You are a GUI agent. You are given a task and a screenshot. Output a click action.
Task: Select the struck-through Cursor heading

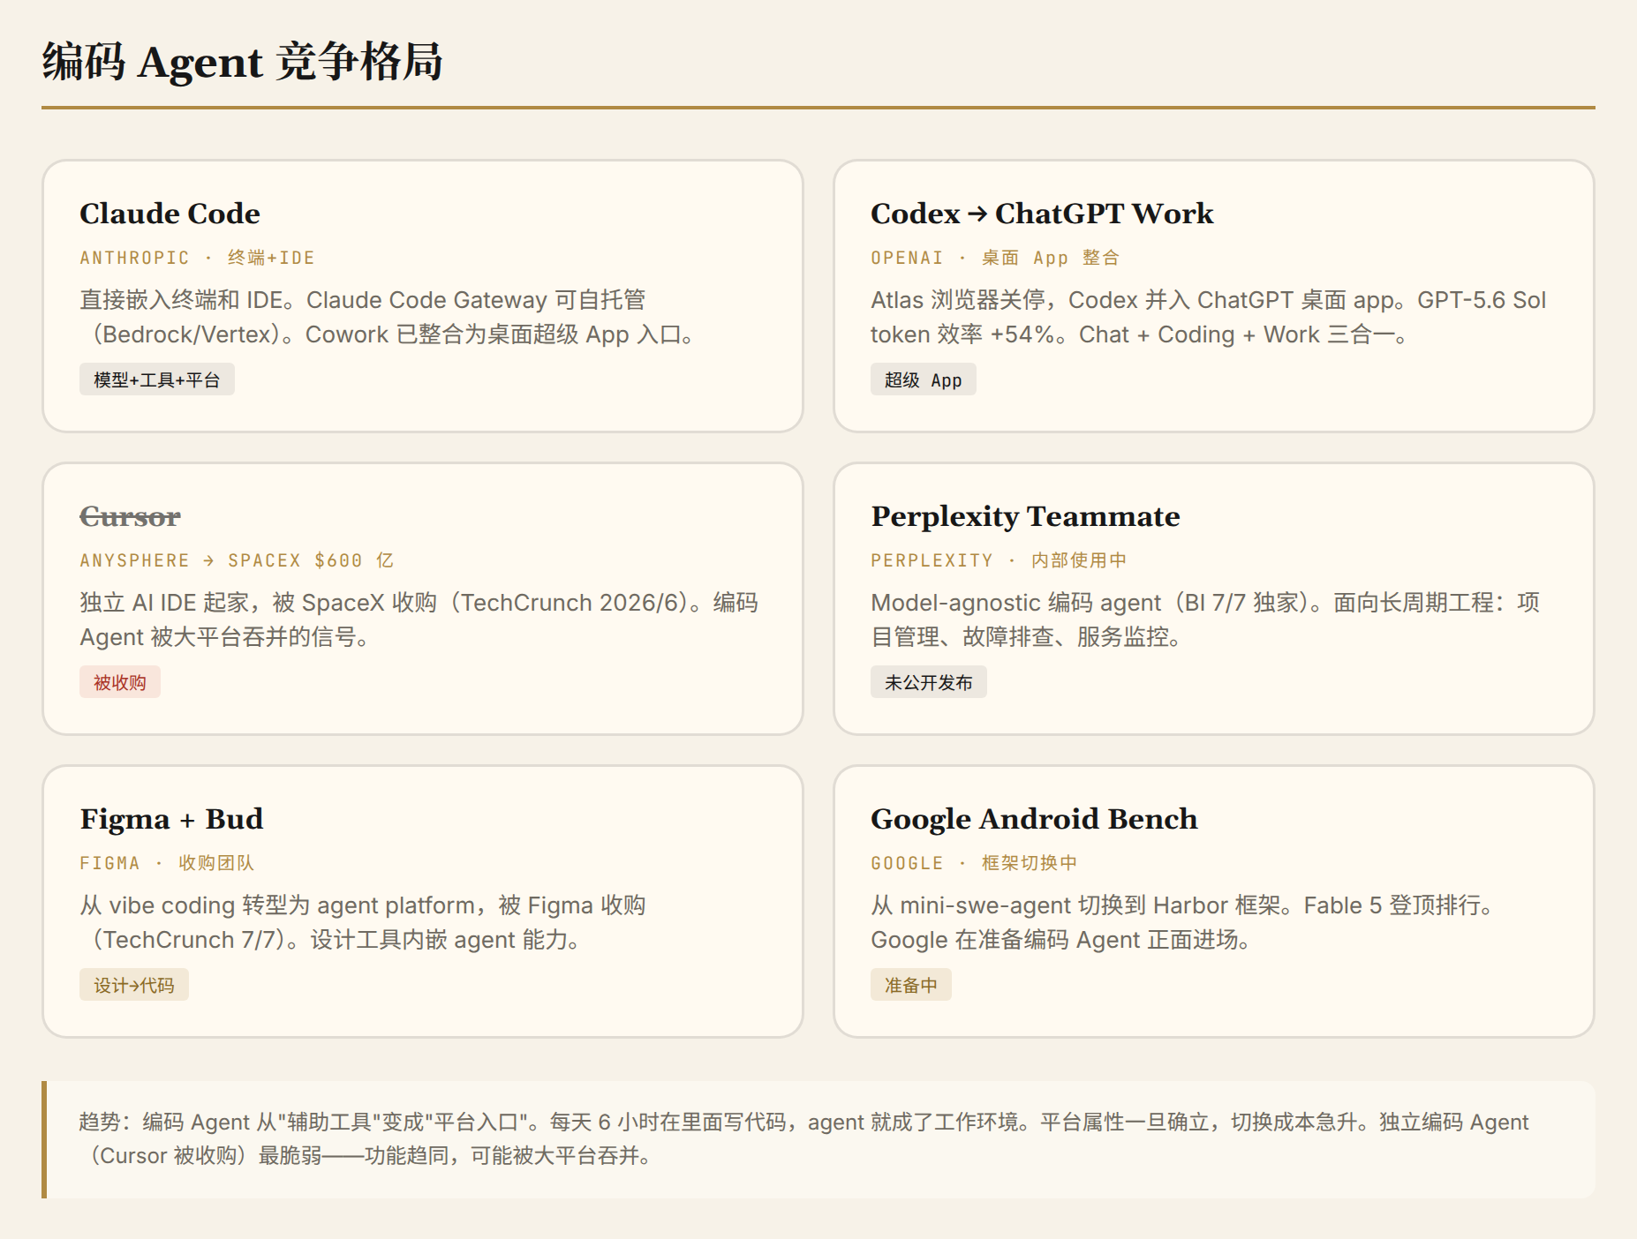130,516
